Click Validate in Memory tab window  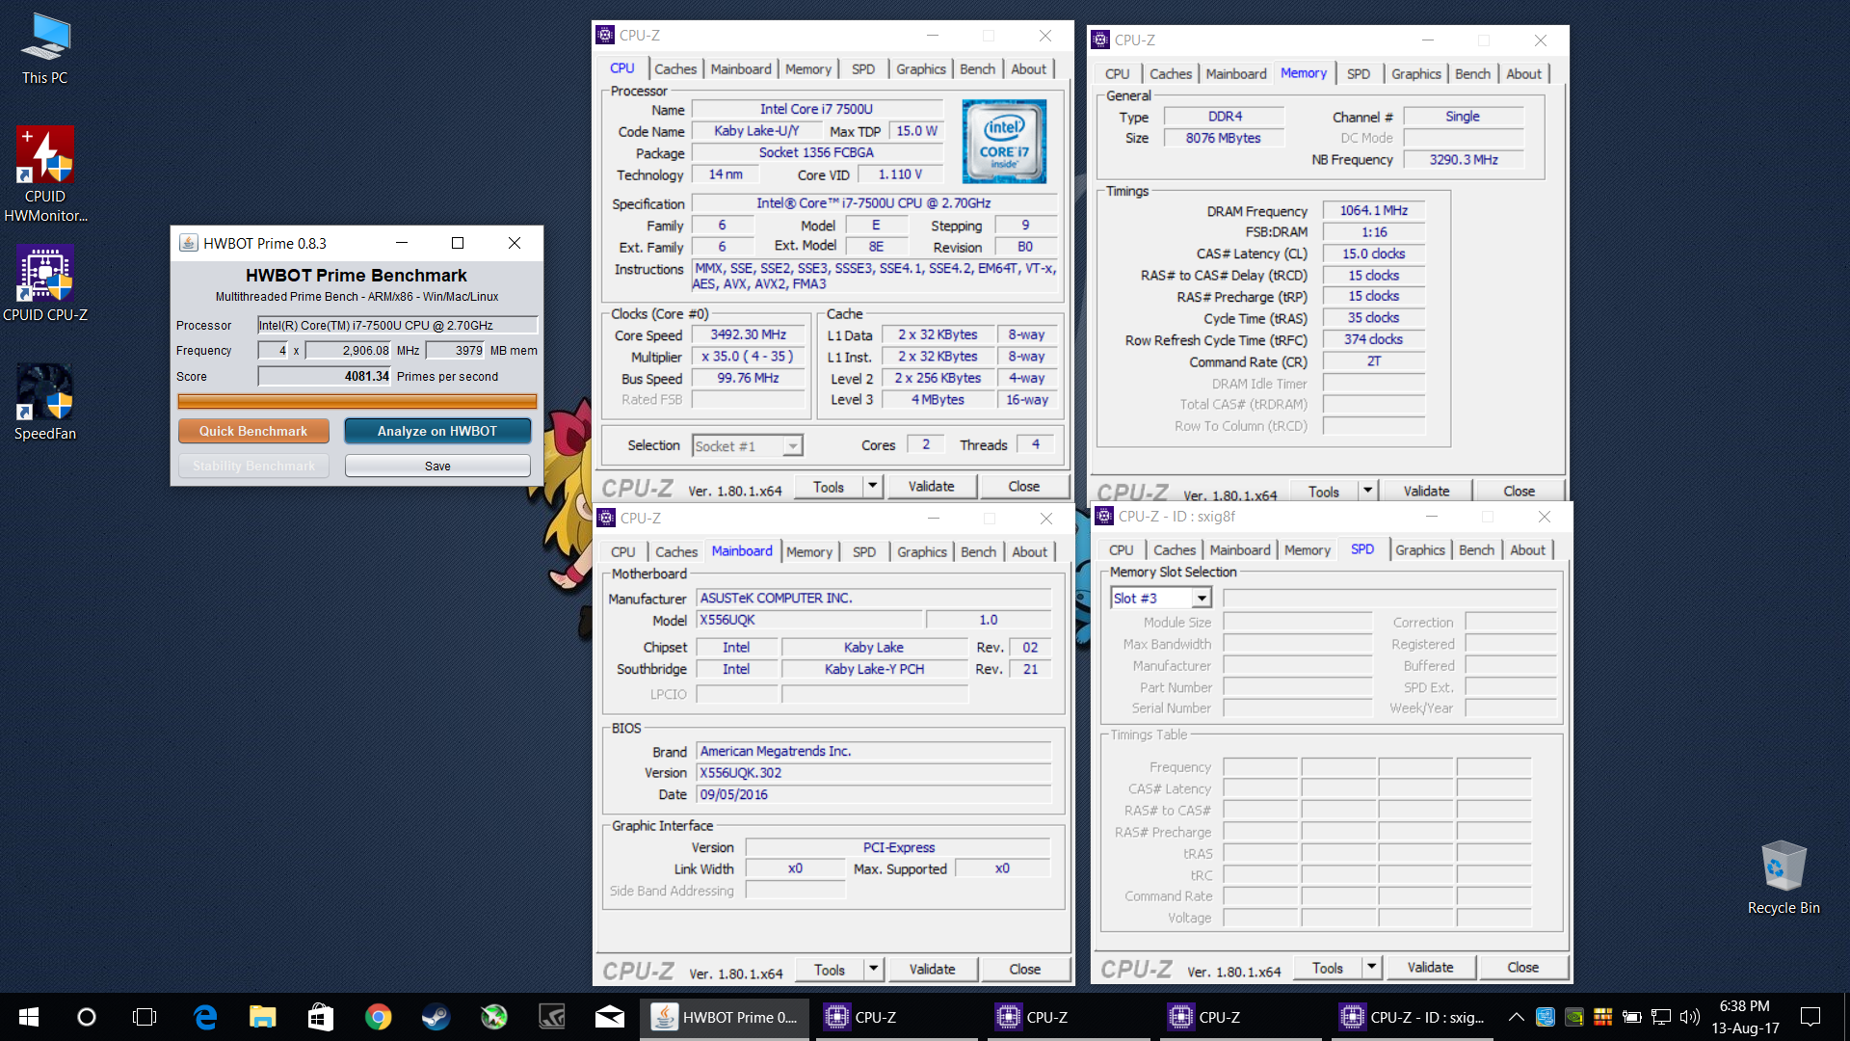[1426, 491]
